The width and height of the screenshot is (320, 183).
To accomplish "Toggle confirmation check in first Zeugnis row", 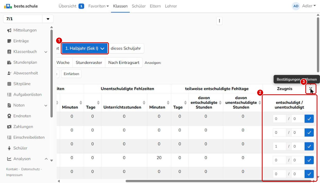I will click(x=309, y=119).
